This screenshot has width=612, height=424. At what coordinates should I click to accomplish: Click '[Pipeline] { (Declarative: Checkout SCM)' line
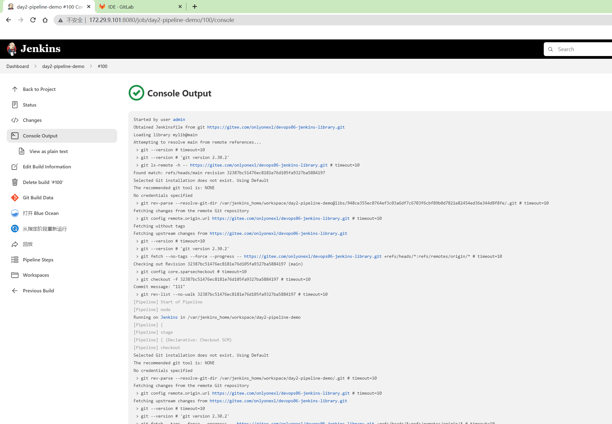point(182,340)
